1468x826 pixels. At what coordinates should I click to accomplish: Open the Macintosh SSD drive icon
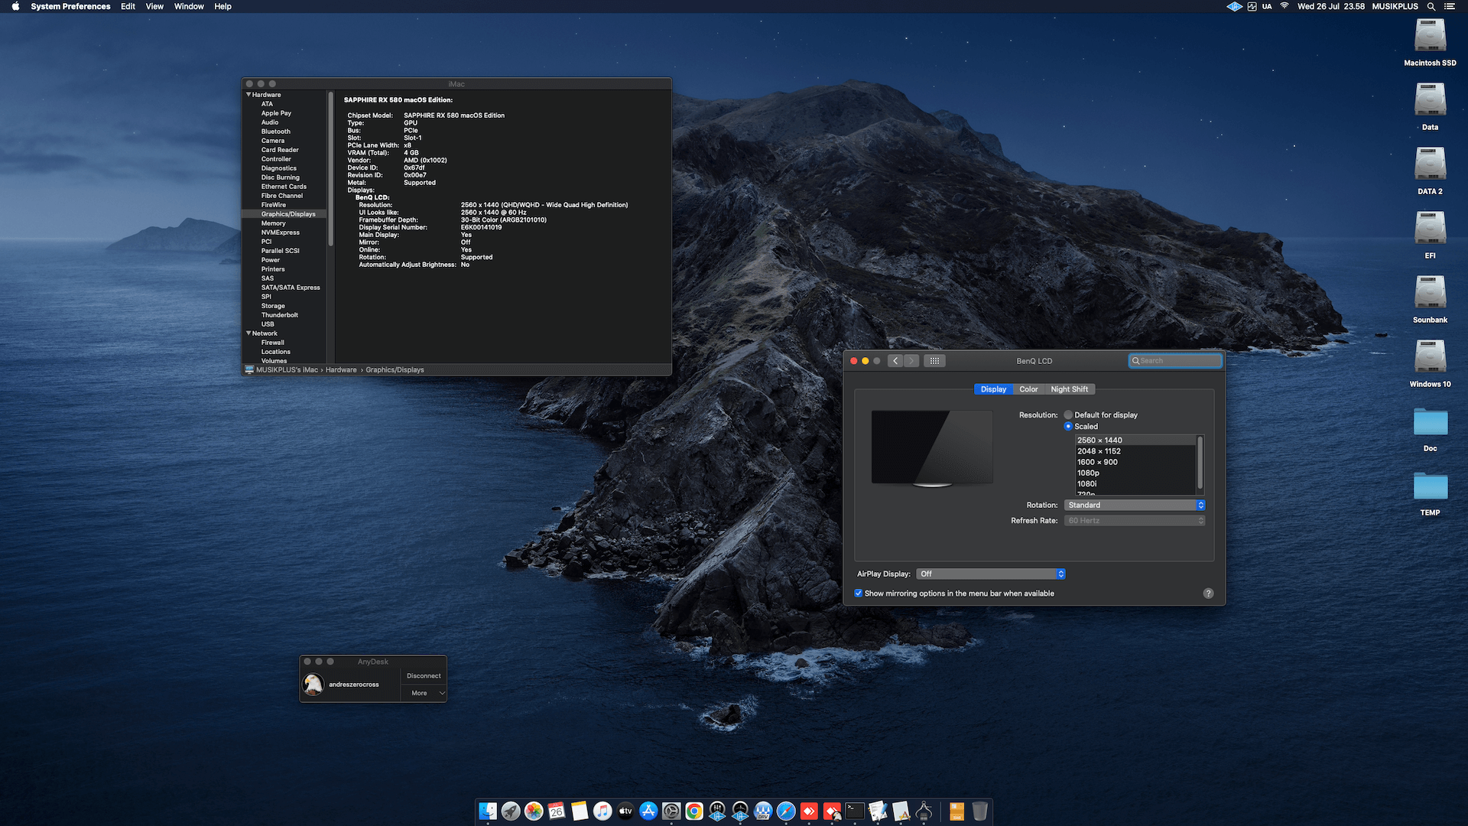(x=1430, y=43)
